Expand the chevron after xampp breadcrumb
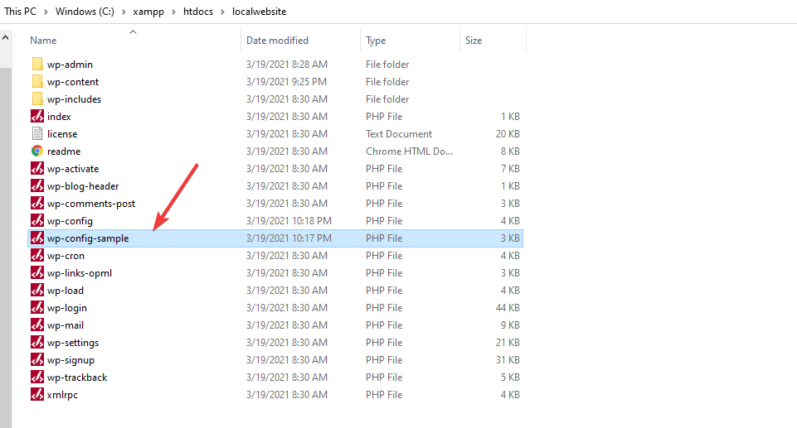Screen dimensions: 797x428 (173, 12)
